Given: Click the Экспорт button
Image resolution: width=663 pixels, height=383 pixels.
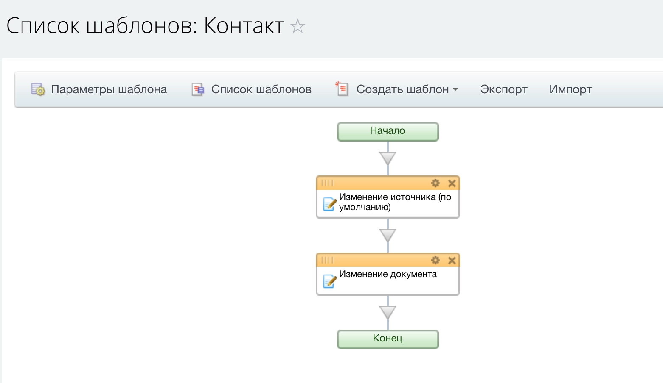Looking at the screenshot, I should point(504,89).
